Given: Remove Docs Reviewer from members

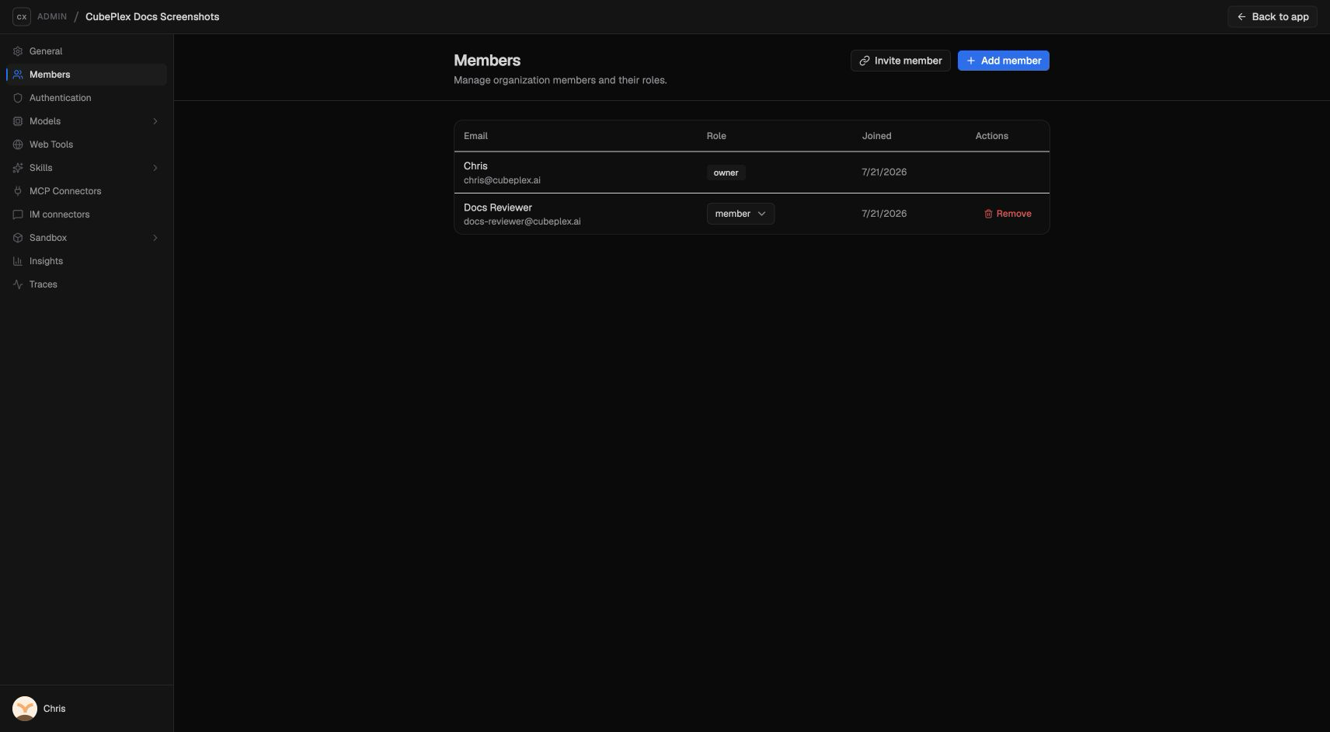Looking at the screenshot, I should 1008,214.
